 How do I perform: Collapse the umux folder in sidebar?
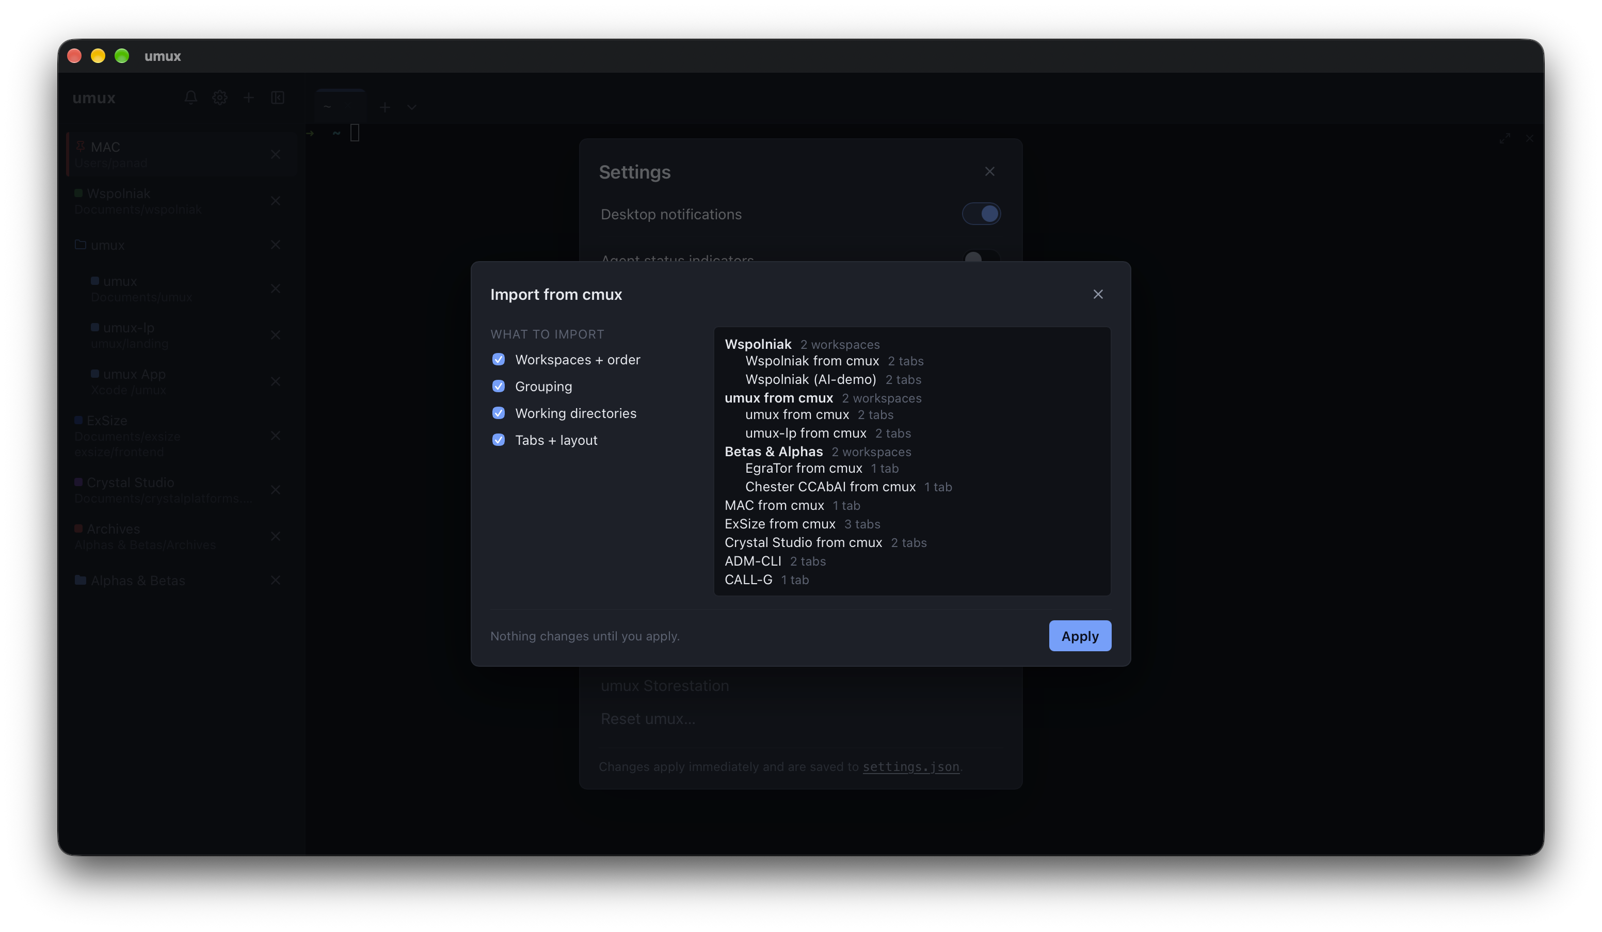(x=80, y=245)
